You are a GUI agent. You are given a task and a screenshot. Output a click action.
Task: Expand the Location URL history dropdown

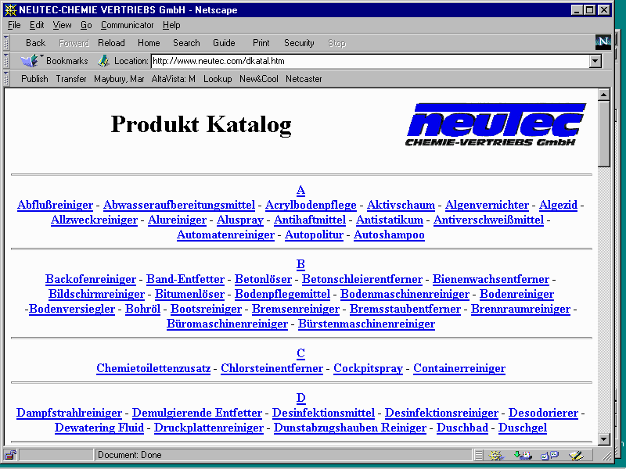click(x=595, y=61)
